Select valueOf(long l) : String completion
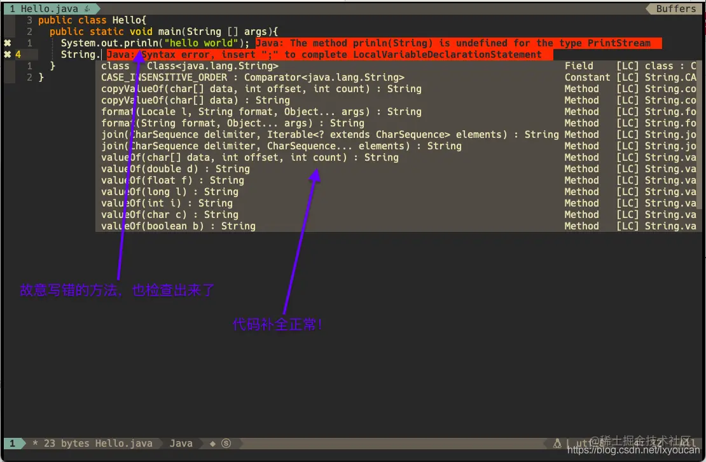 [170, 192]
